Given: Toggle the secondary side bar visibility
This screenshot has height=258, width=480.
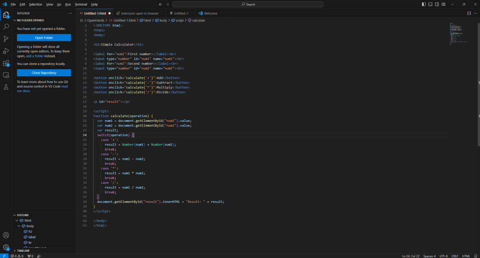Looking at the screenshot, I should 437,4.
